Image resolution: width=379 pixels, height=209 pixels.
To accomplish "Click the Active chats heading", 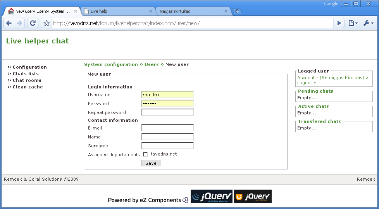I will 314,106.
